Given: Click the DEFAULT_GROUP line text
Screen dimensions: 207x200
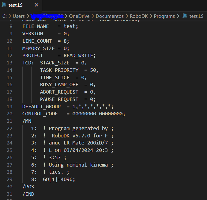Looking at the screenshot, I should click(67, 106).
